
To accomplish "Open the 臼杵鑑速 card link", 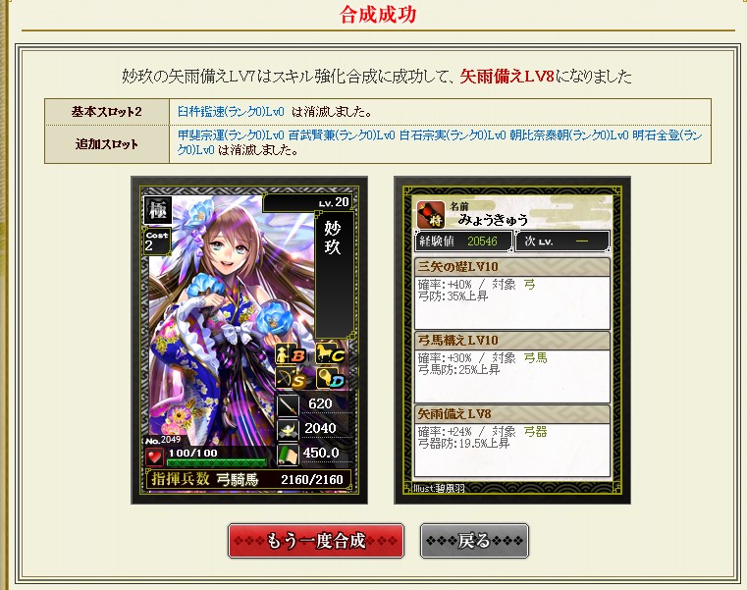I will [231, 112].
